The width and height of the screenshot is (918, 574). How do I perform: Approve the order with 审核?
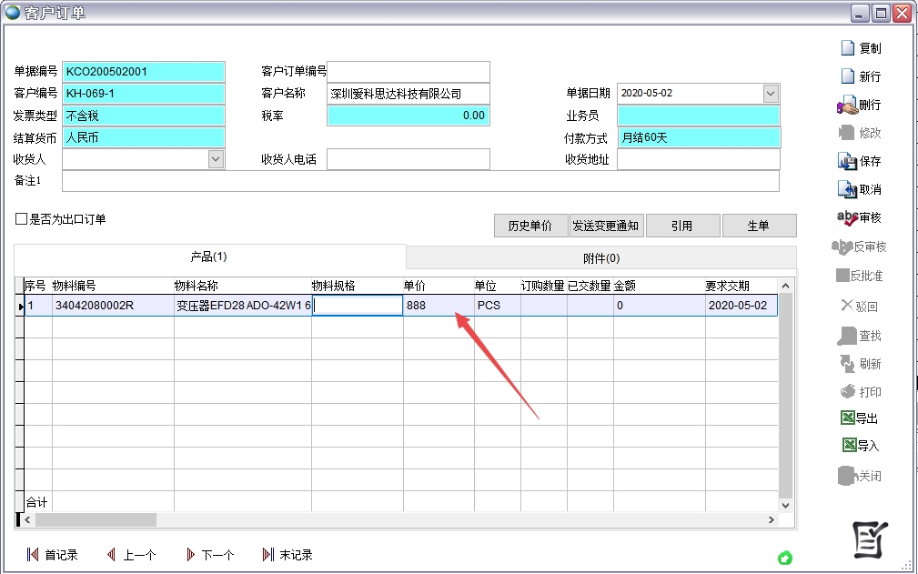(x=847, y=218)
